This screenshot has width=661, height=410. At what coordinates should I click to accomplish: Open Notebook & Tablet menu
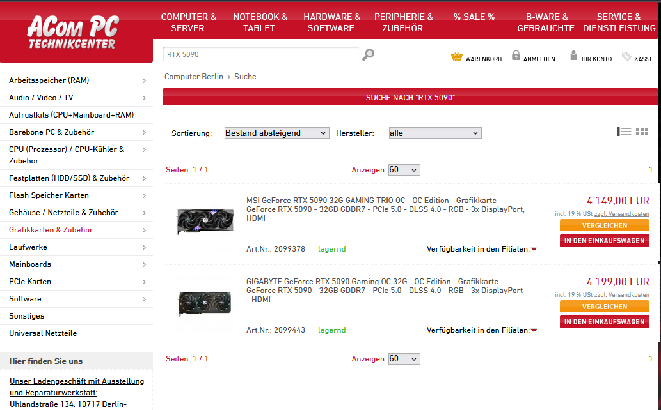coord(260,22)
